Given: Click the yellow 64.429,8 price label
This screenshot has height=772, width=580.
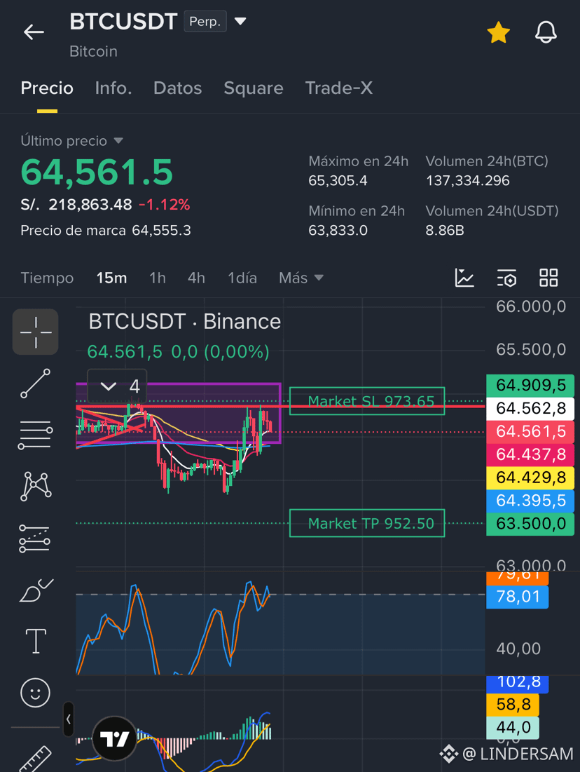Looking at the screenshot, I should (530, 477).
